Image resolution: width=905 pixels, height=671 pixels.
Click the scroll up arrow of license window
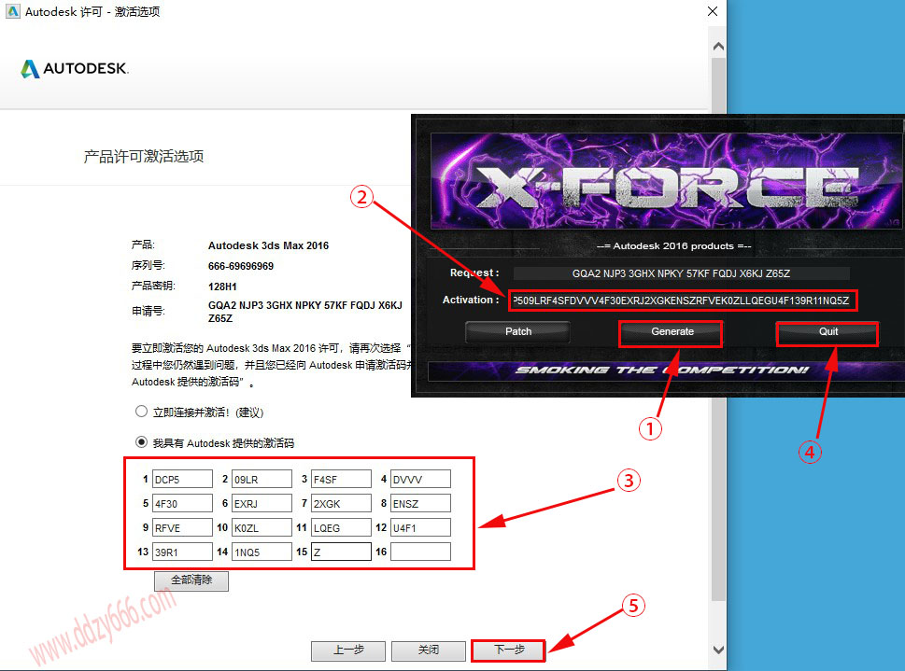(x=718, y=46)
